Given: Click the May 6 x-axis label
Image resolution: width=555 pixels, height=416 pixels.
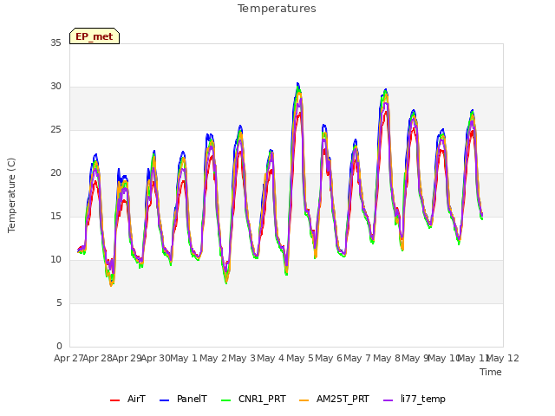Looking at the screenshot, I should (x=329, y=358).
